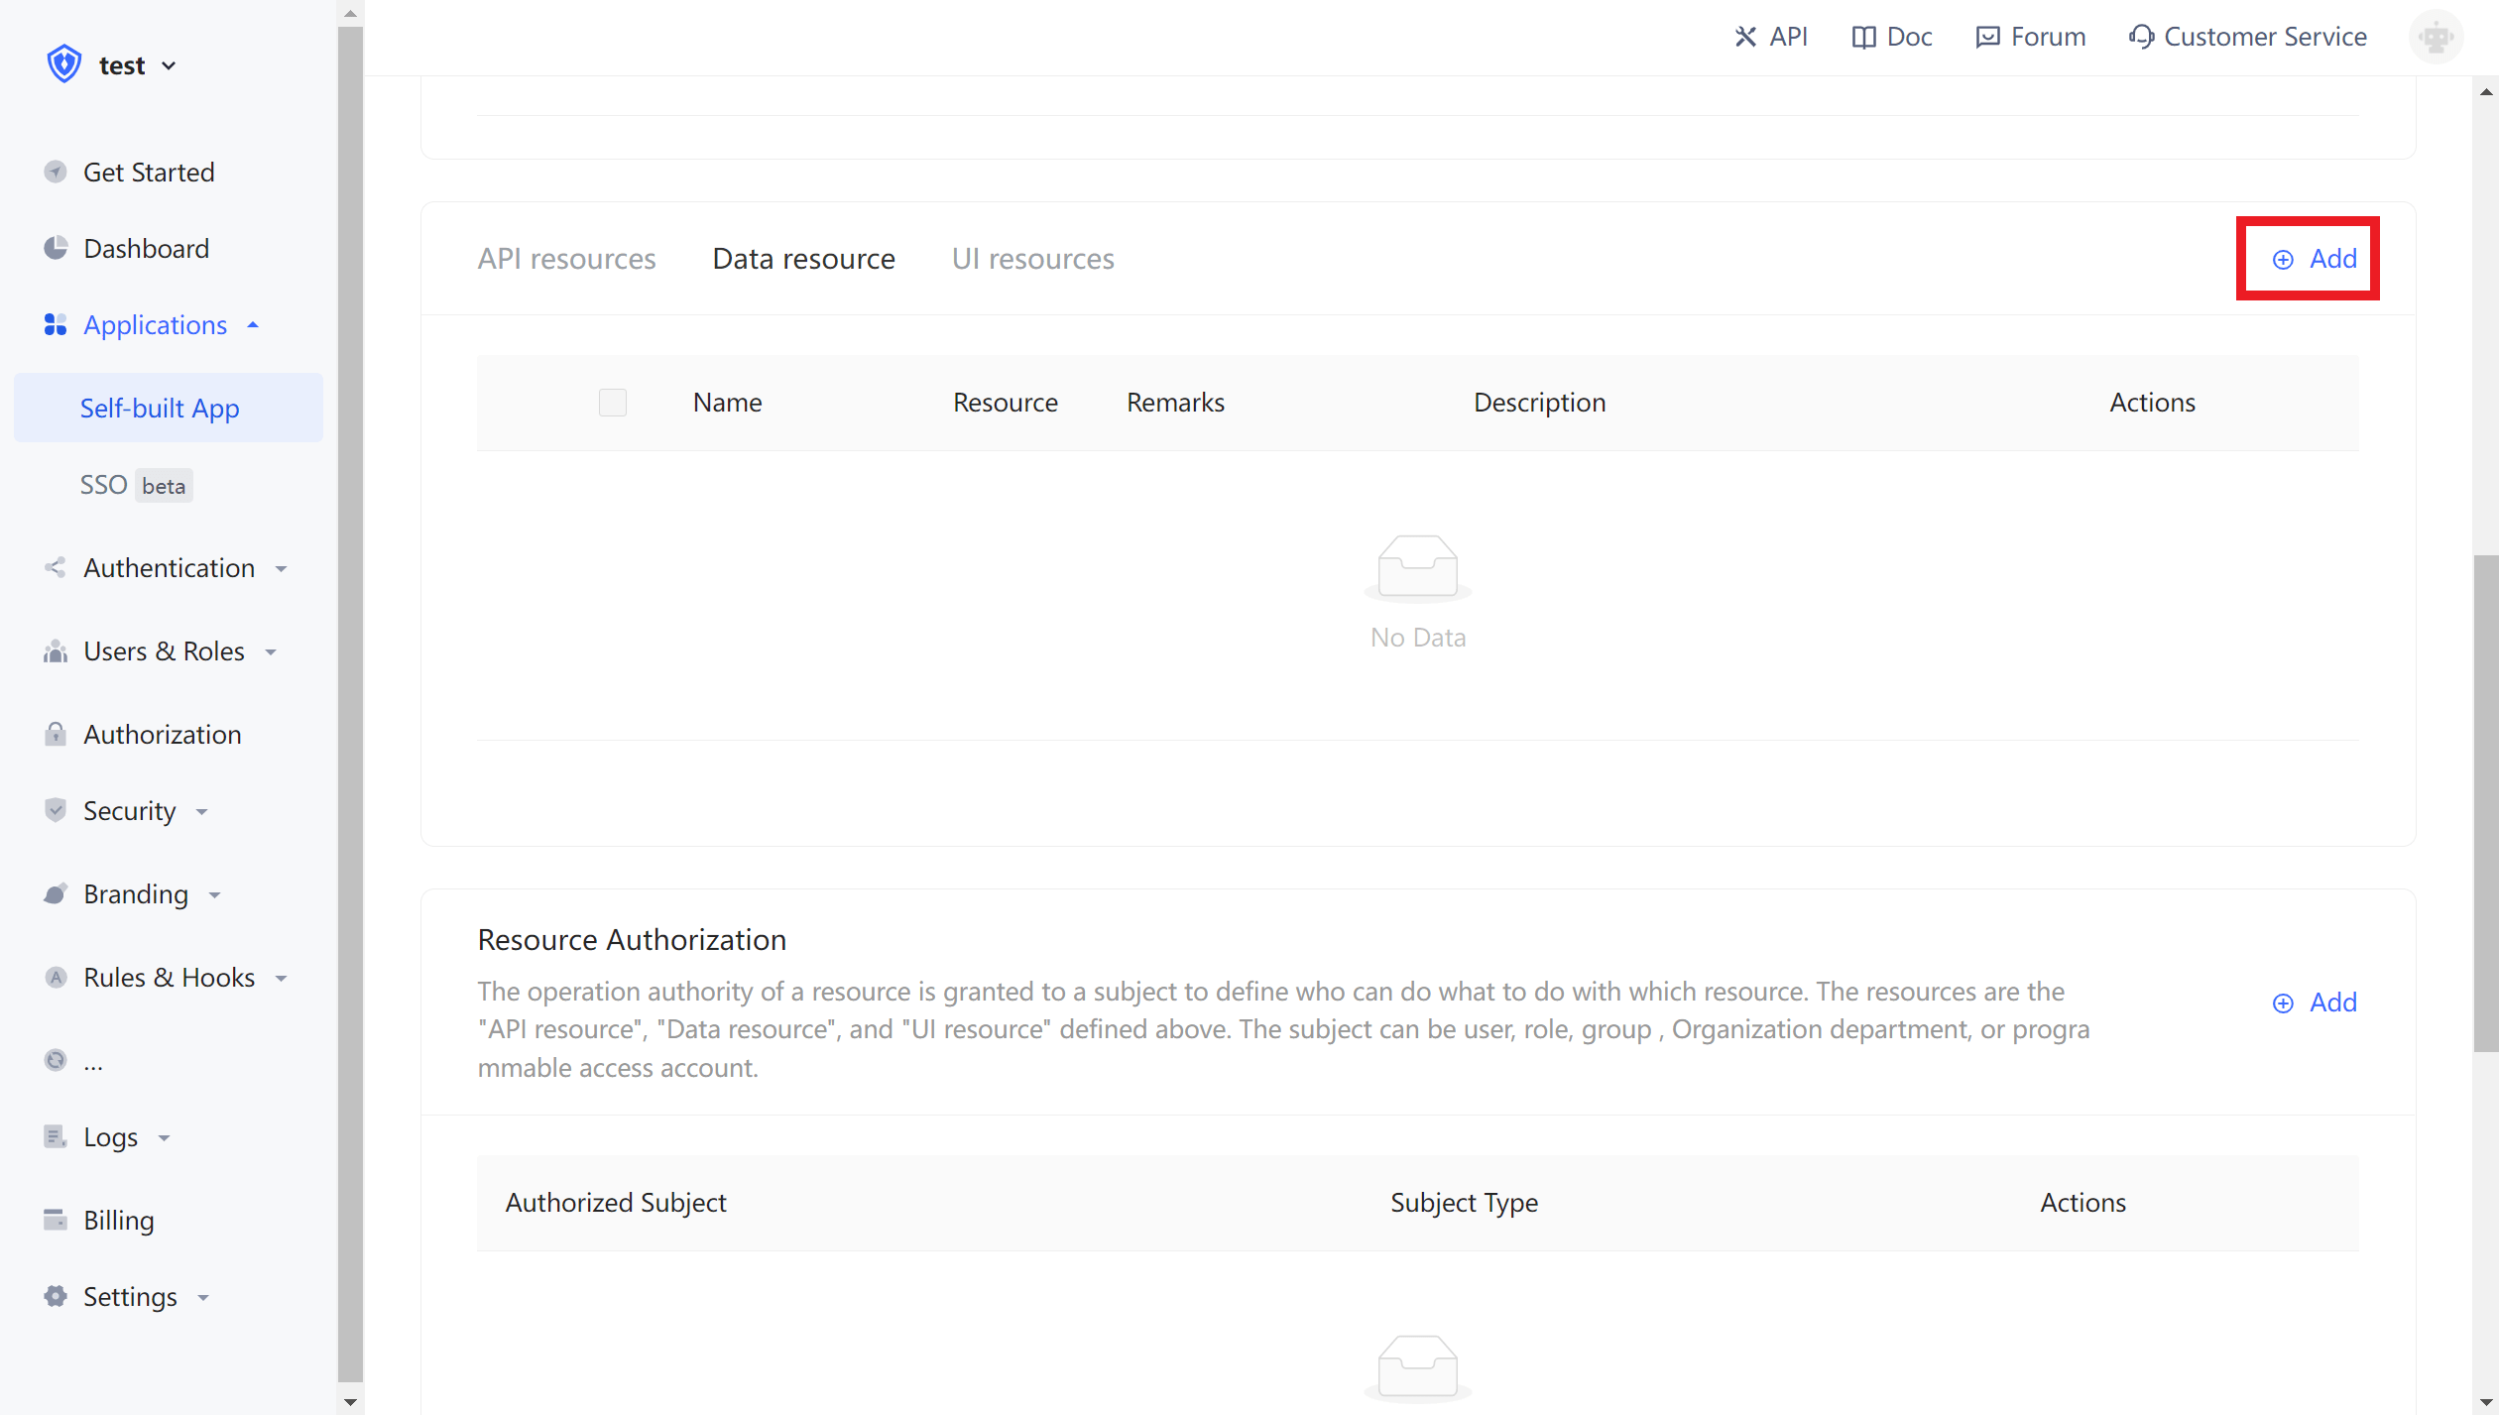The height and width of the screenshot is (1415, 2499).
Task: Click Add under Resource Authorization
Action: [2315, 1002]
